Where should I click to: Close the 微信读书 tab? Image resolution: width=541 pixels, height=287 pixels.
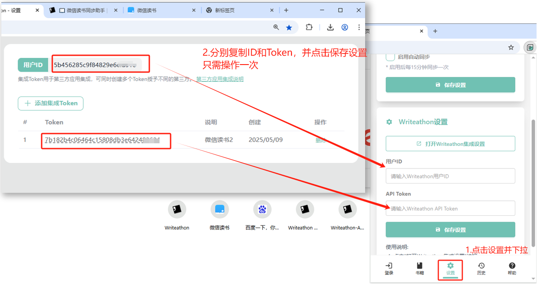coord(194,10)
